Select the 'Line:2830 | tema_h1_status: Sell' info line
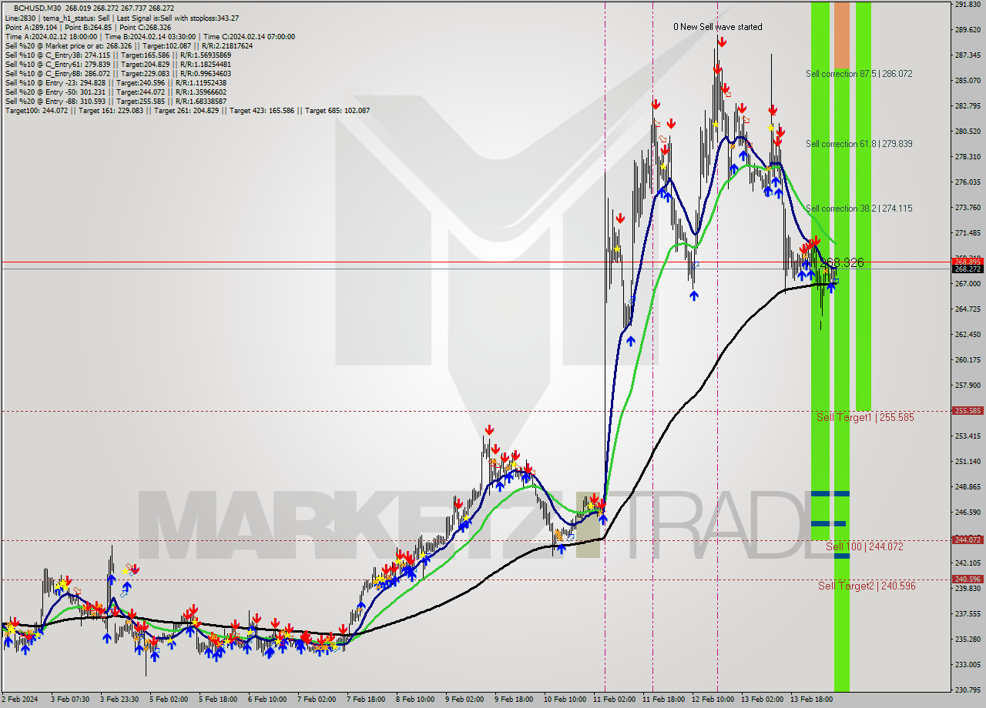Viewport: 986px width, 708px height. coord(122,18)
